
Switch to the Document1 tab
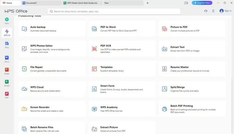(41, 3)
